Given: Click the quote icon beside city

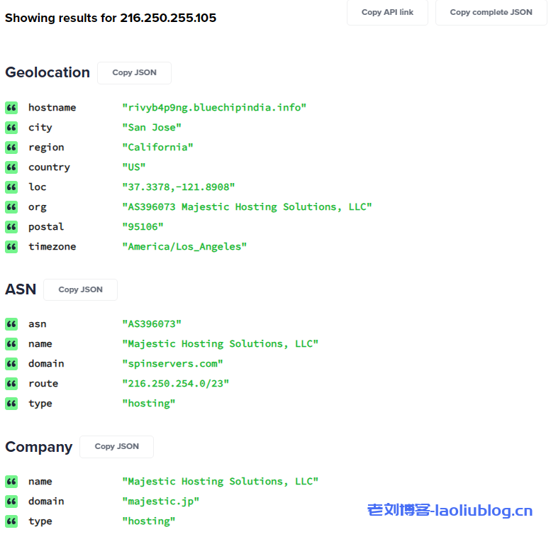Looking at the screenshot, I should coord(11,128).
